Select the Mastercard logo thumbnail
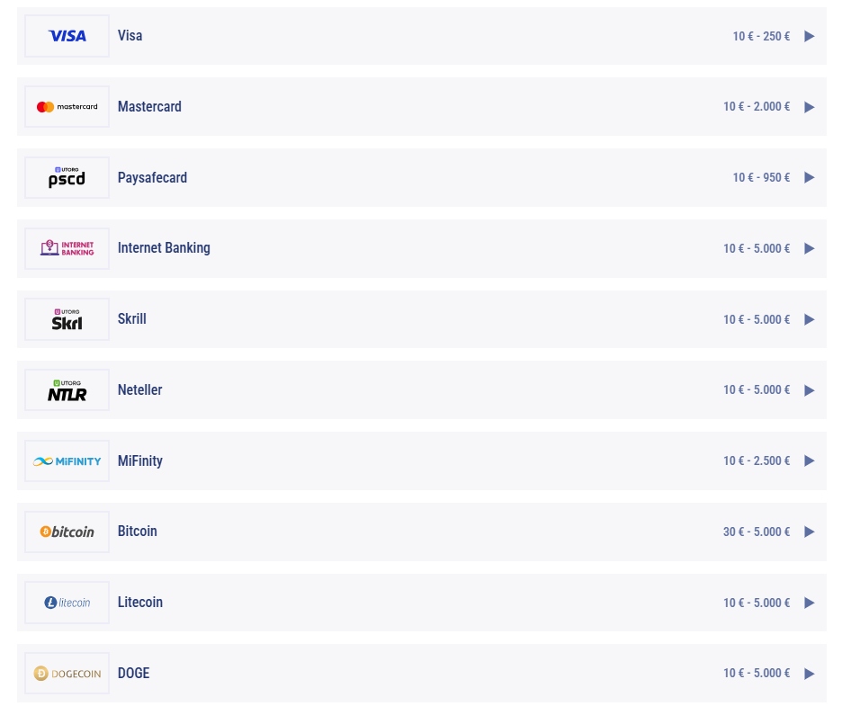 pyautogui.click(x=67, y=107)
